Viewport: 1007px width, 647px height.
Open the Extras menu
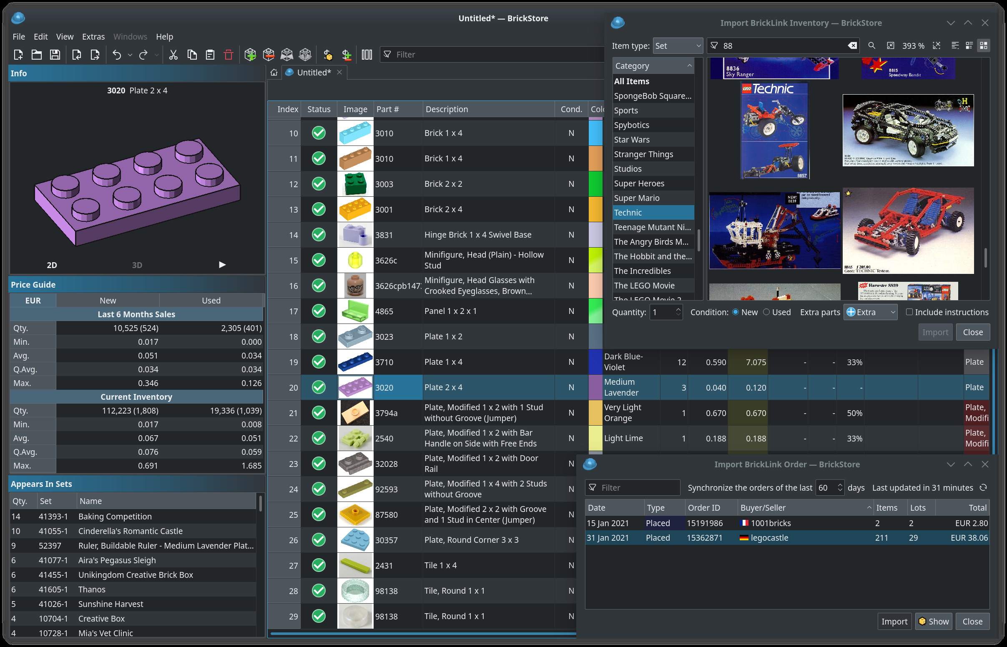click(93, 37)
